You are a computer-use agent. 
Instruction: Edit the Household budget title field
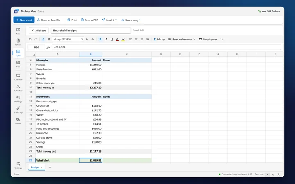coord(91,30)
